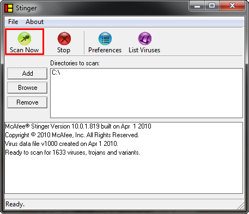The image size is (249, 214).
Task: Open Preferences via the blue list icon
Action: 105,39
